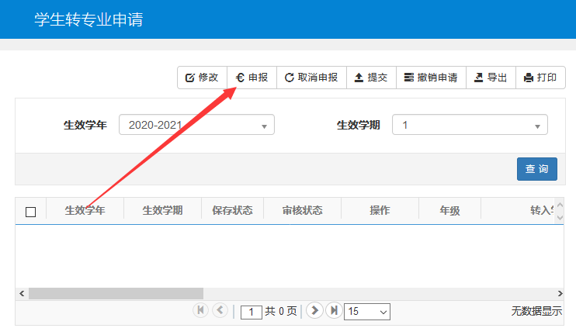Screen dimensions: 576x335
Task: Toggle the select-all checkbox in table header
Action: click(x=30, y=212)
